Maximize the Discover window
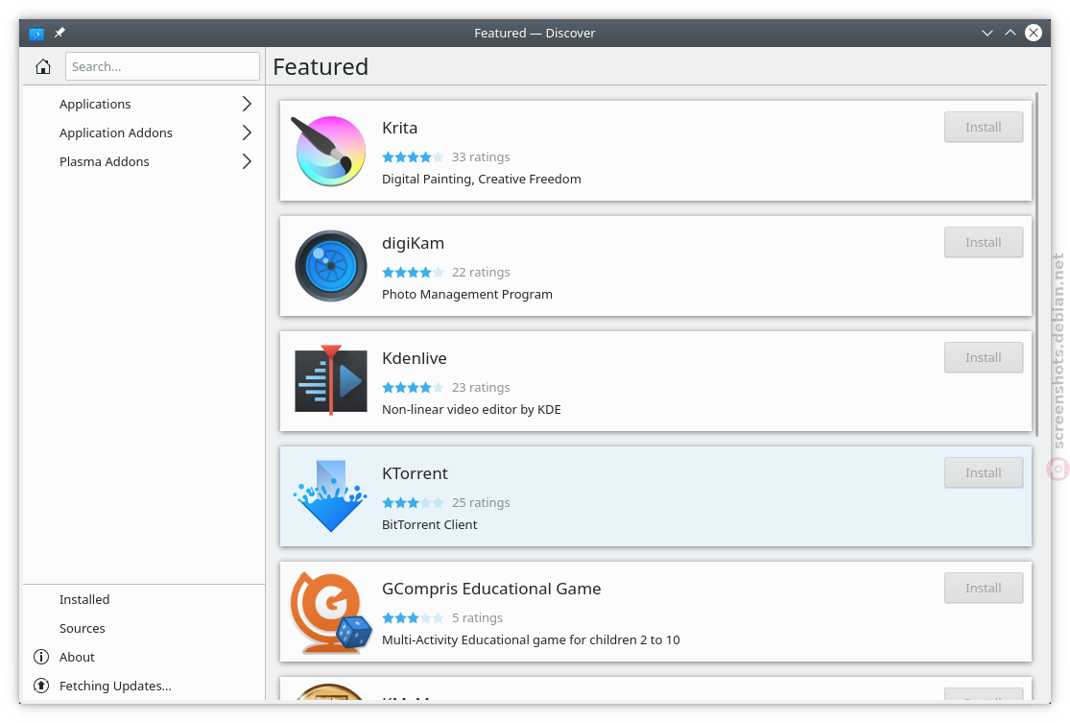1070x723 pixels. tap(1010, 33)
